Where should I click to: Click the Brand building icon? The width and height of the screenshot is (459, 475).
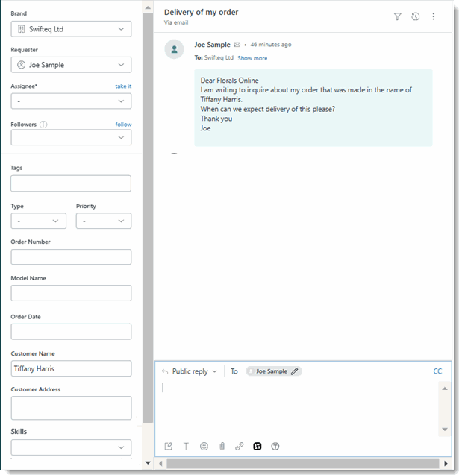[x=21, y=29]
